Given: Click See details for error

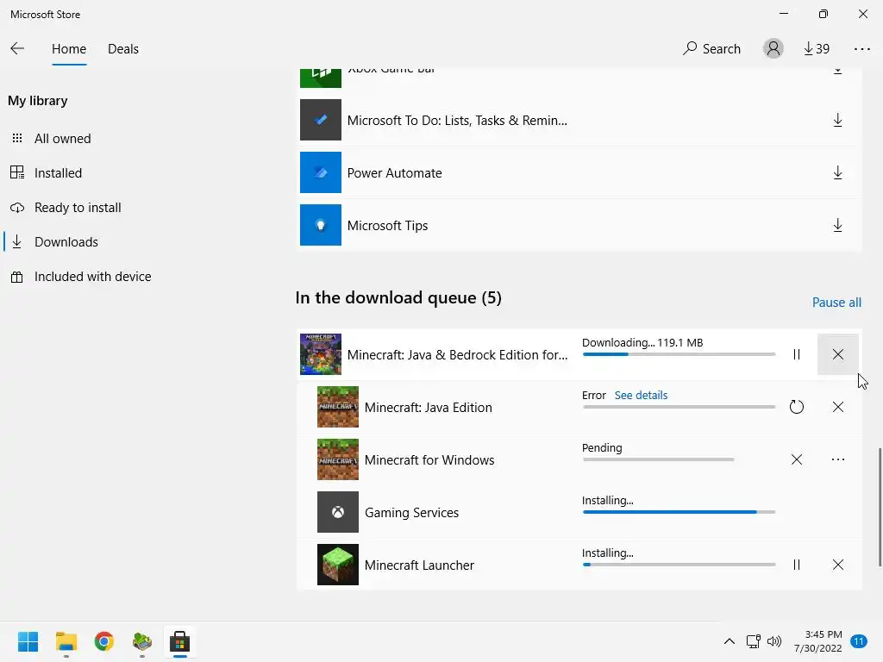Looking at the screenshot, I should tap(641, 395).
